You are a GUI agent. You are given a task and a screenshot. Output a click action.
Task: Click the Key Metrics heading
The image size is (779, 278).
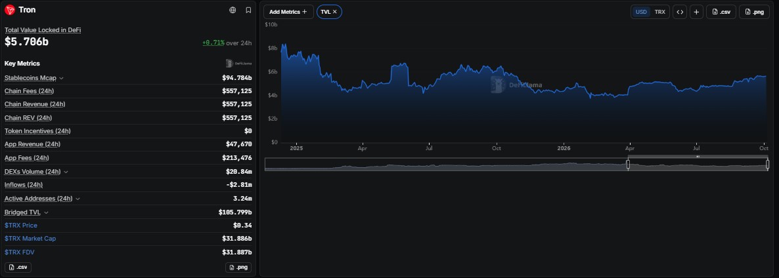tap(22, 64)
